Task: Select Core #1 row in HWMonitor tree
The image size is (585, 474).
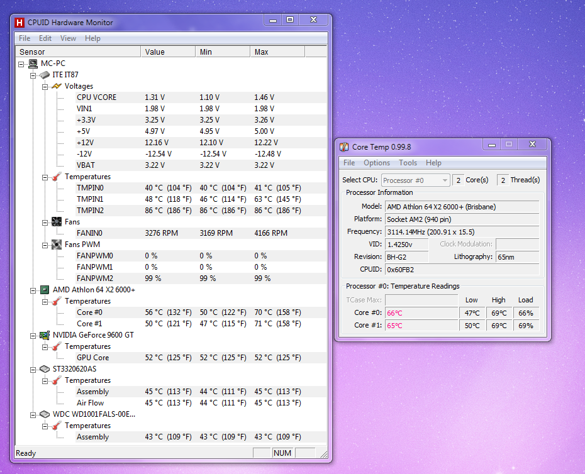Action: click(201, 324)
